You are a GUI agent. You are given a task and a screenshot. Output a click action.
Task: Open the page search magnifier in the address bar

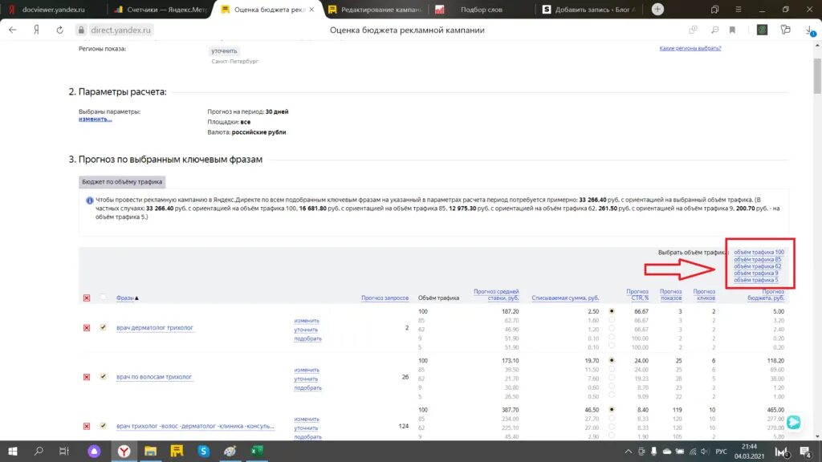[x=714, y=30]
